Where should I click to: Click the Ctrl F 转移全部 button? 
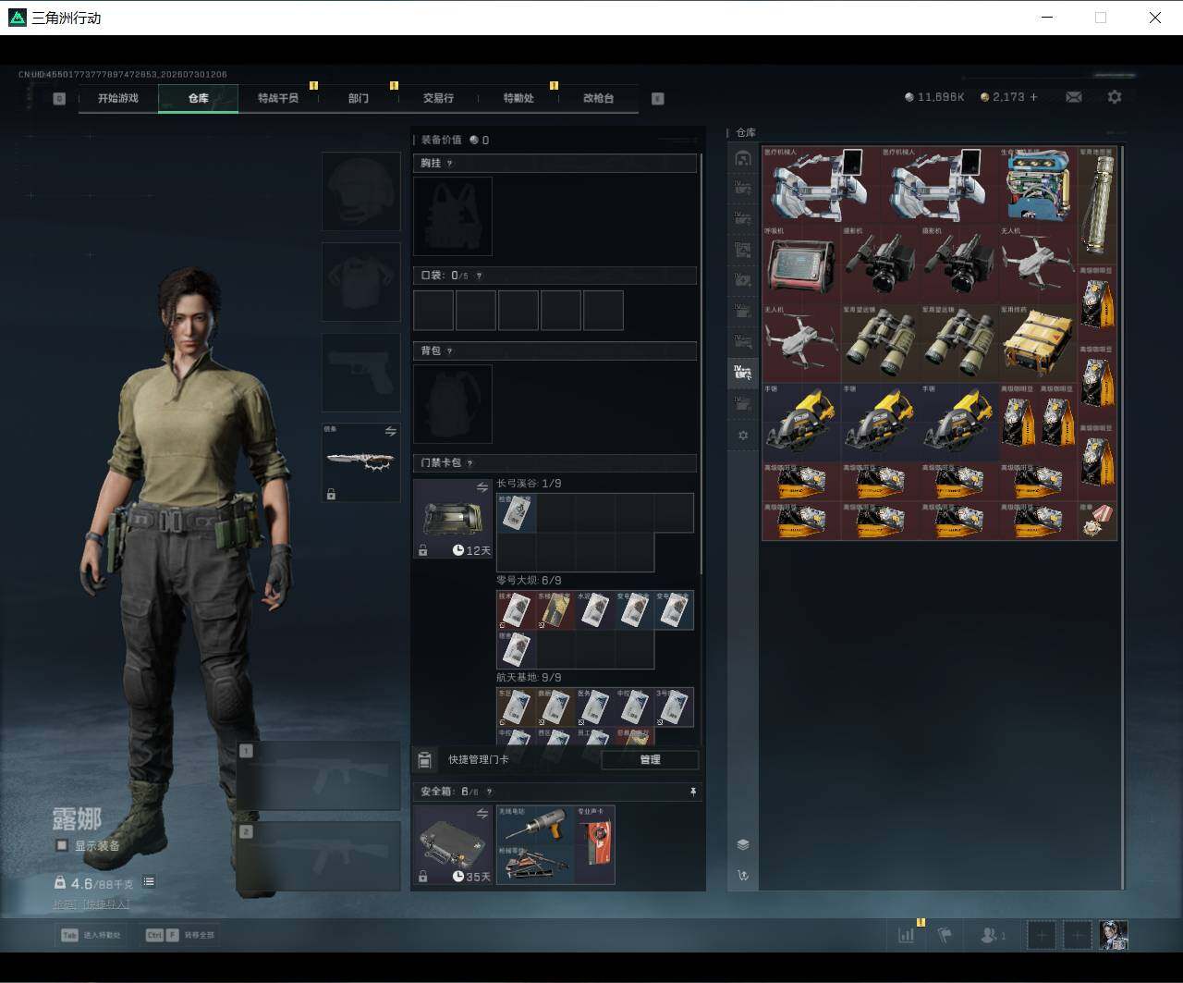180,935
